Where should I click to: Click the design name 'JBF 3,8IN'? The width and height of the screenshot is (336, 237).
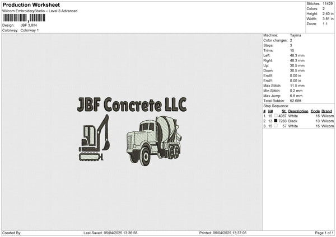[29, 25]
